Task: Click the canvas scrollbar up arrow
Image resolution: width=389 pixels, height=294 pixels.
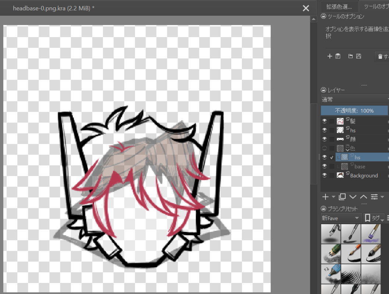Action: pyautogui.click(x=314, y=19)
